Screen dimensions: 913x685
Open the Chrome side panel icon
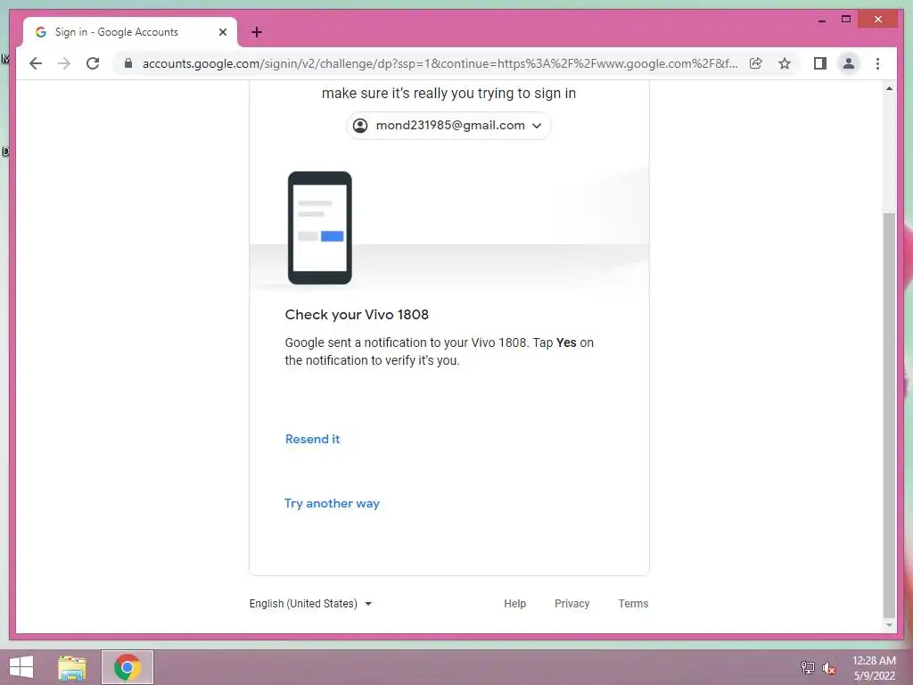click(820, 63)
